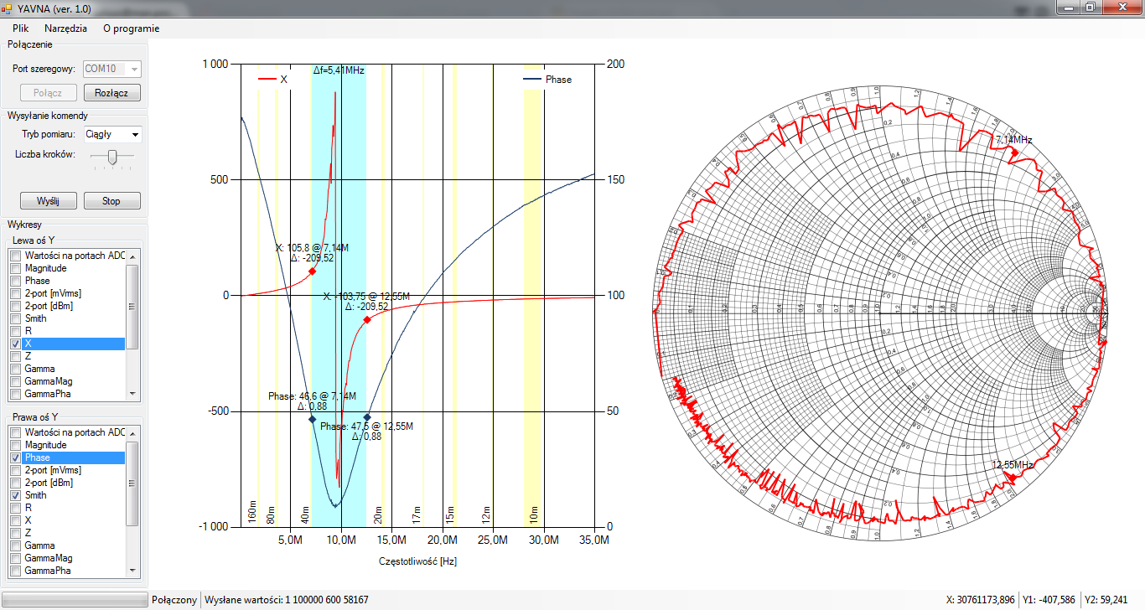Uncheck X in the Lewa oś Y list
The image size is (1145, 610).
pyautogui.click(x=16, y=344)
